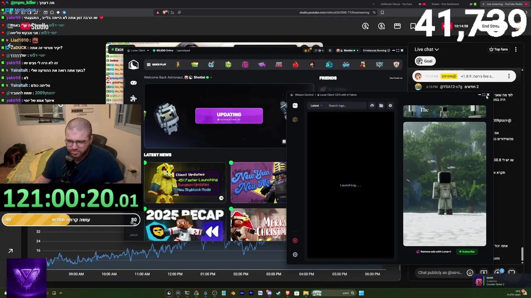The width and height of the screenshot is (531, 298).
Task: Open the Lunar Client moon logo home
Action: pos(133,65)
